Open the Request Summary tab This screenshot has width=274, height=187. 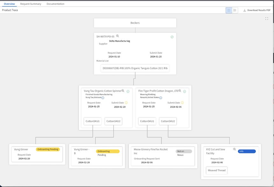click(x=31, y=4)
